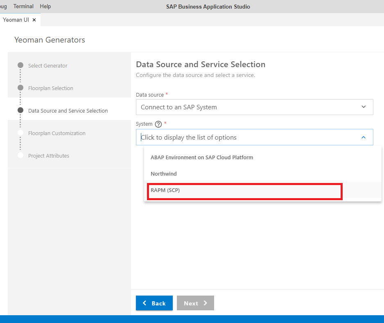Select the Northwind system option
384x323 pixels.
tap(163, 174)
